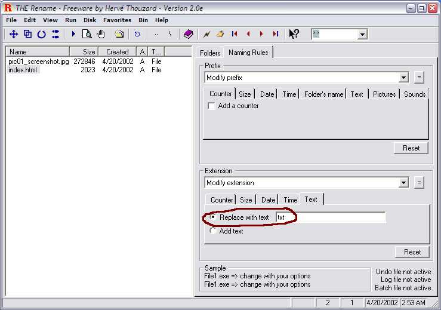The image size is (441, 310).
Task: Go to last item with red arrow-bar
Action: coord(275,34)
